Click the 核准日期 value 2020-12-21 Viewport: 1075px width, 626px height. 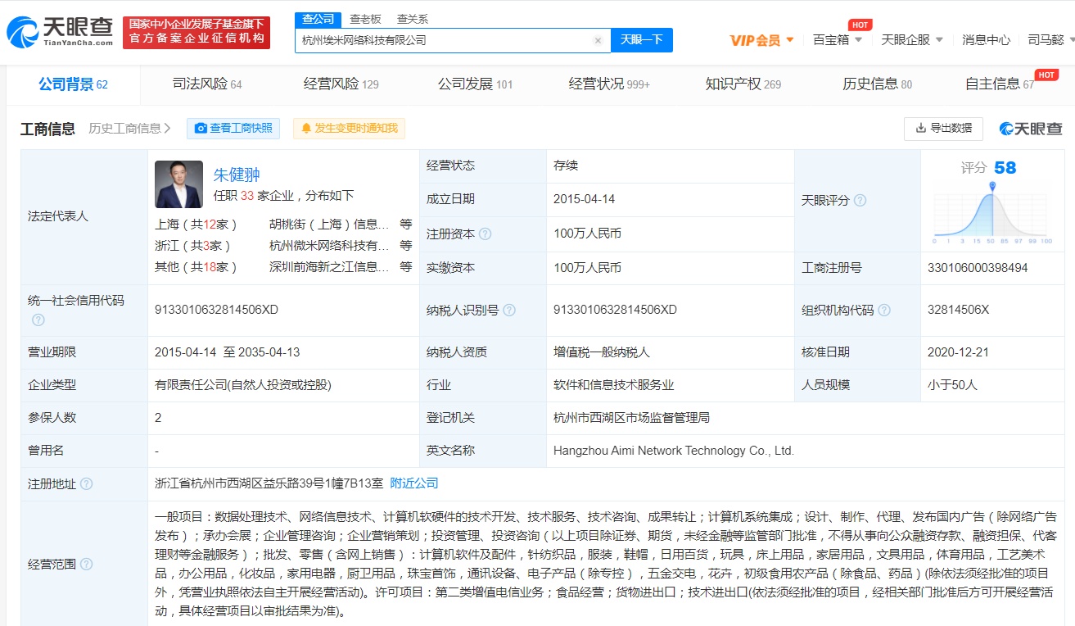point(958,352)
